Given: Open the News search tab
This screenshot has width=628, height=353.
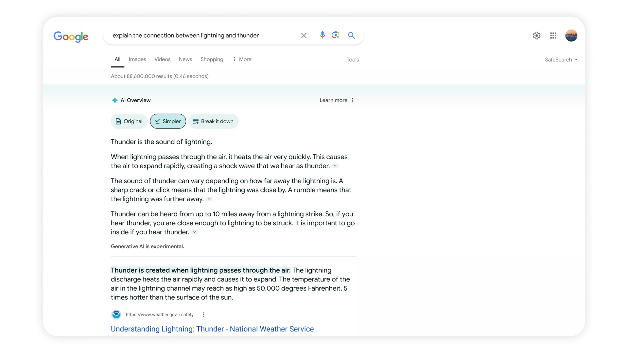Looking at the screenshot, I should pos(185,59).
